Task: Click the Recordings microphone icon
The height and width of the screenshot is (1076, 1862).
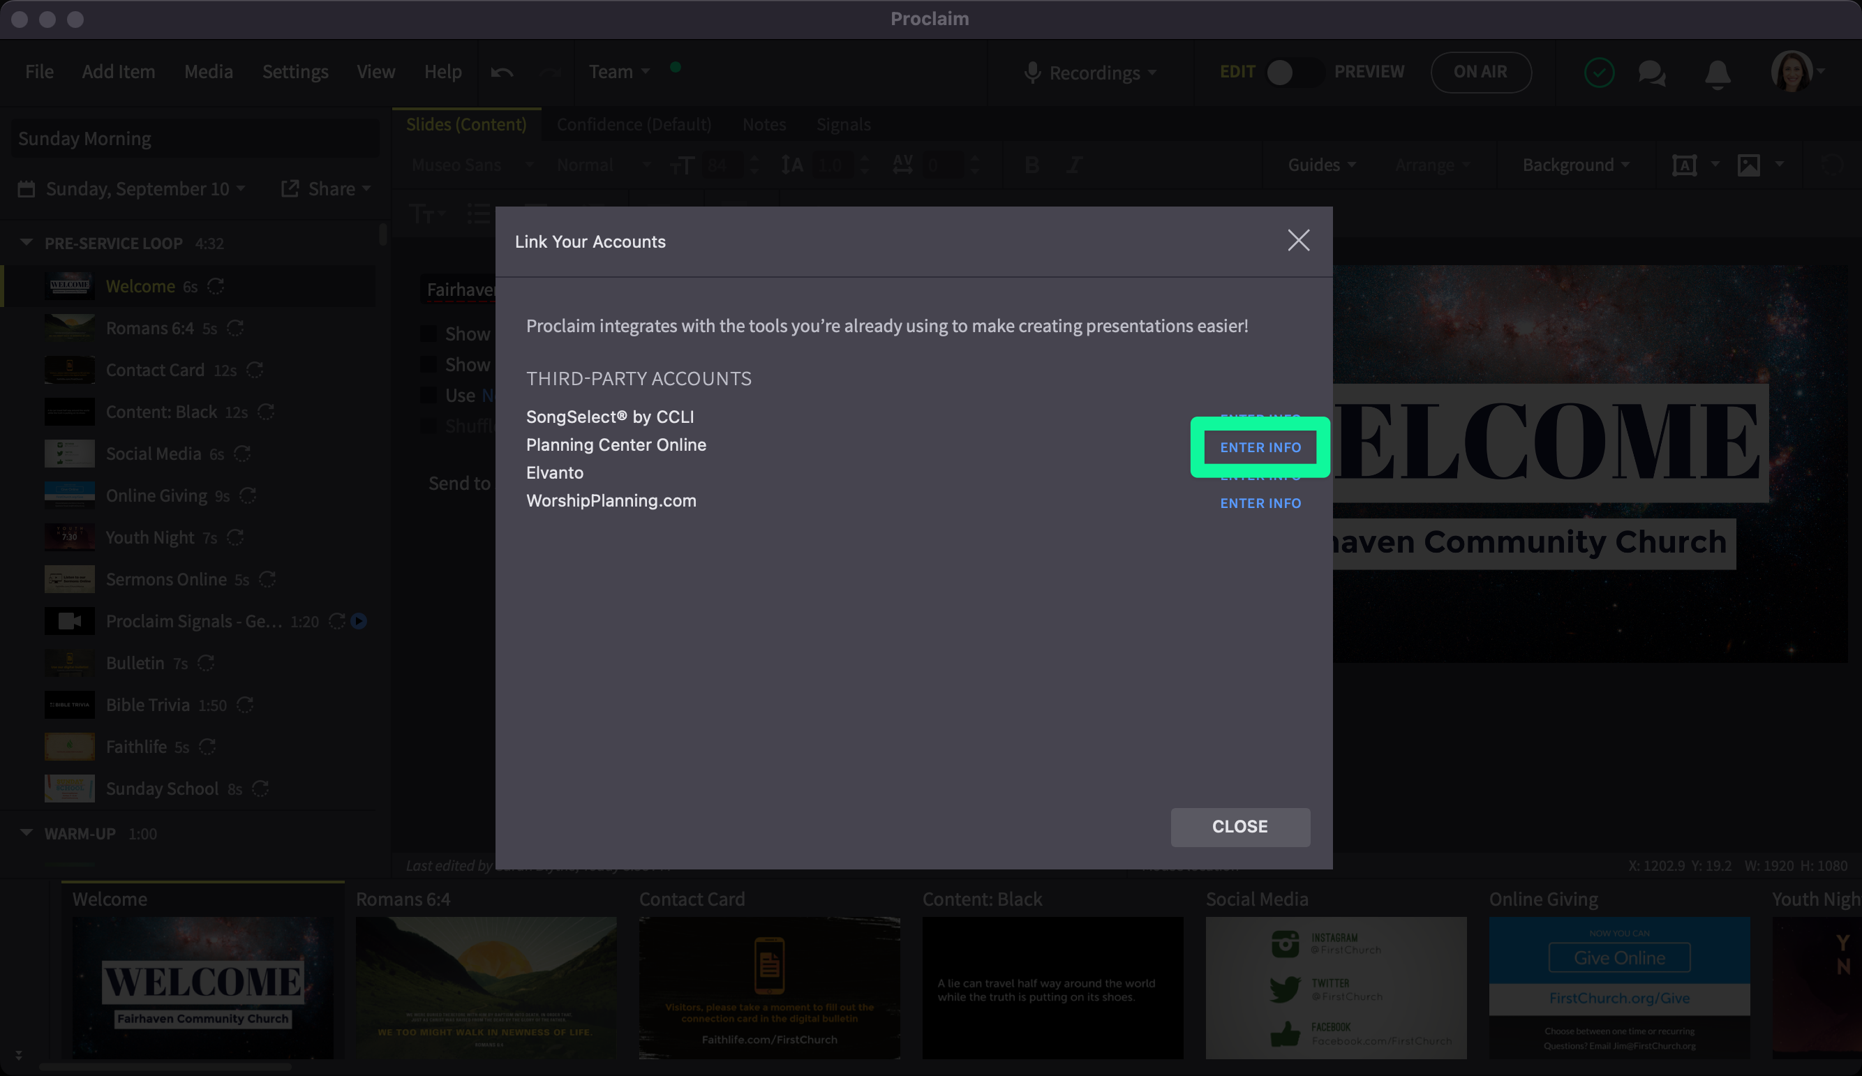Action: pyautogui.click(x=1032, y=73)
